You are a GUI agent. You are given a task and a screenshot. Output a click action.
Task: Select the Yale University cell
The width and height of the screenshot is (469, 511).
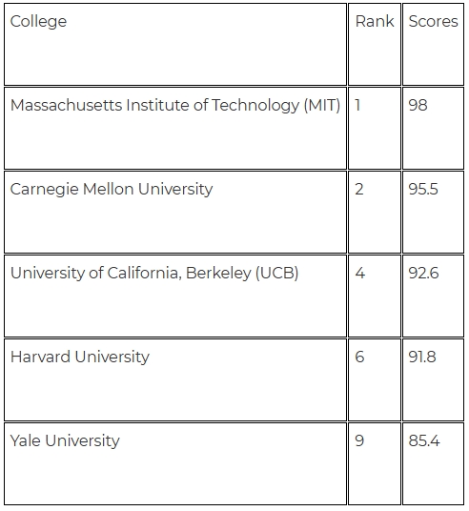(x=175, y=463)
